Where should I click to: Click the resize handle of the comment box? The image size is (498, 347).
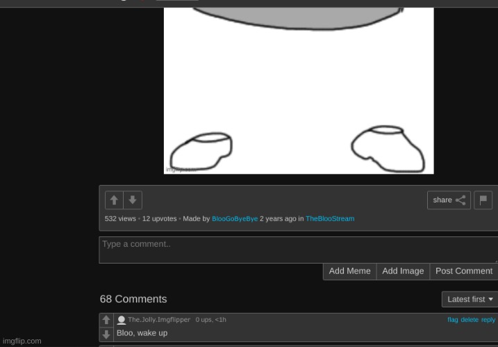coord(495,260)
